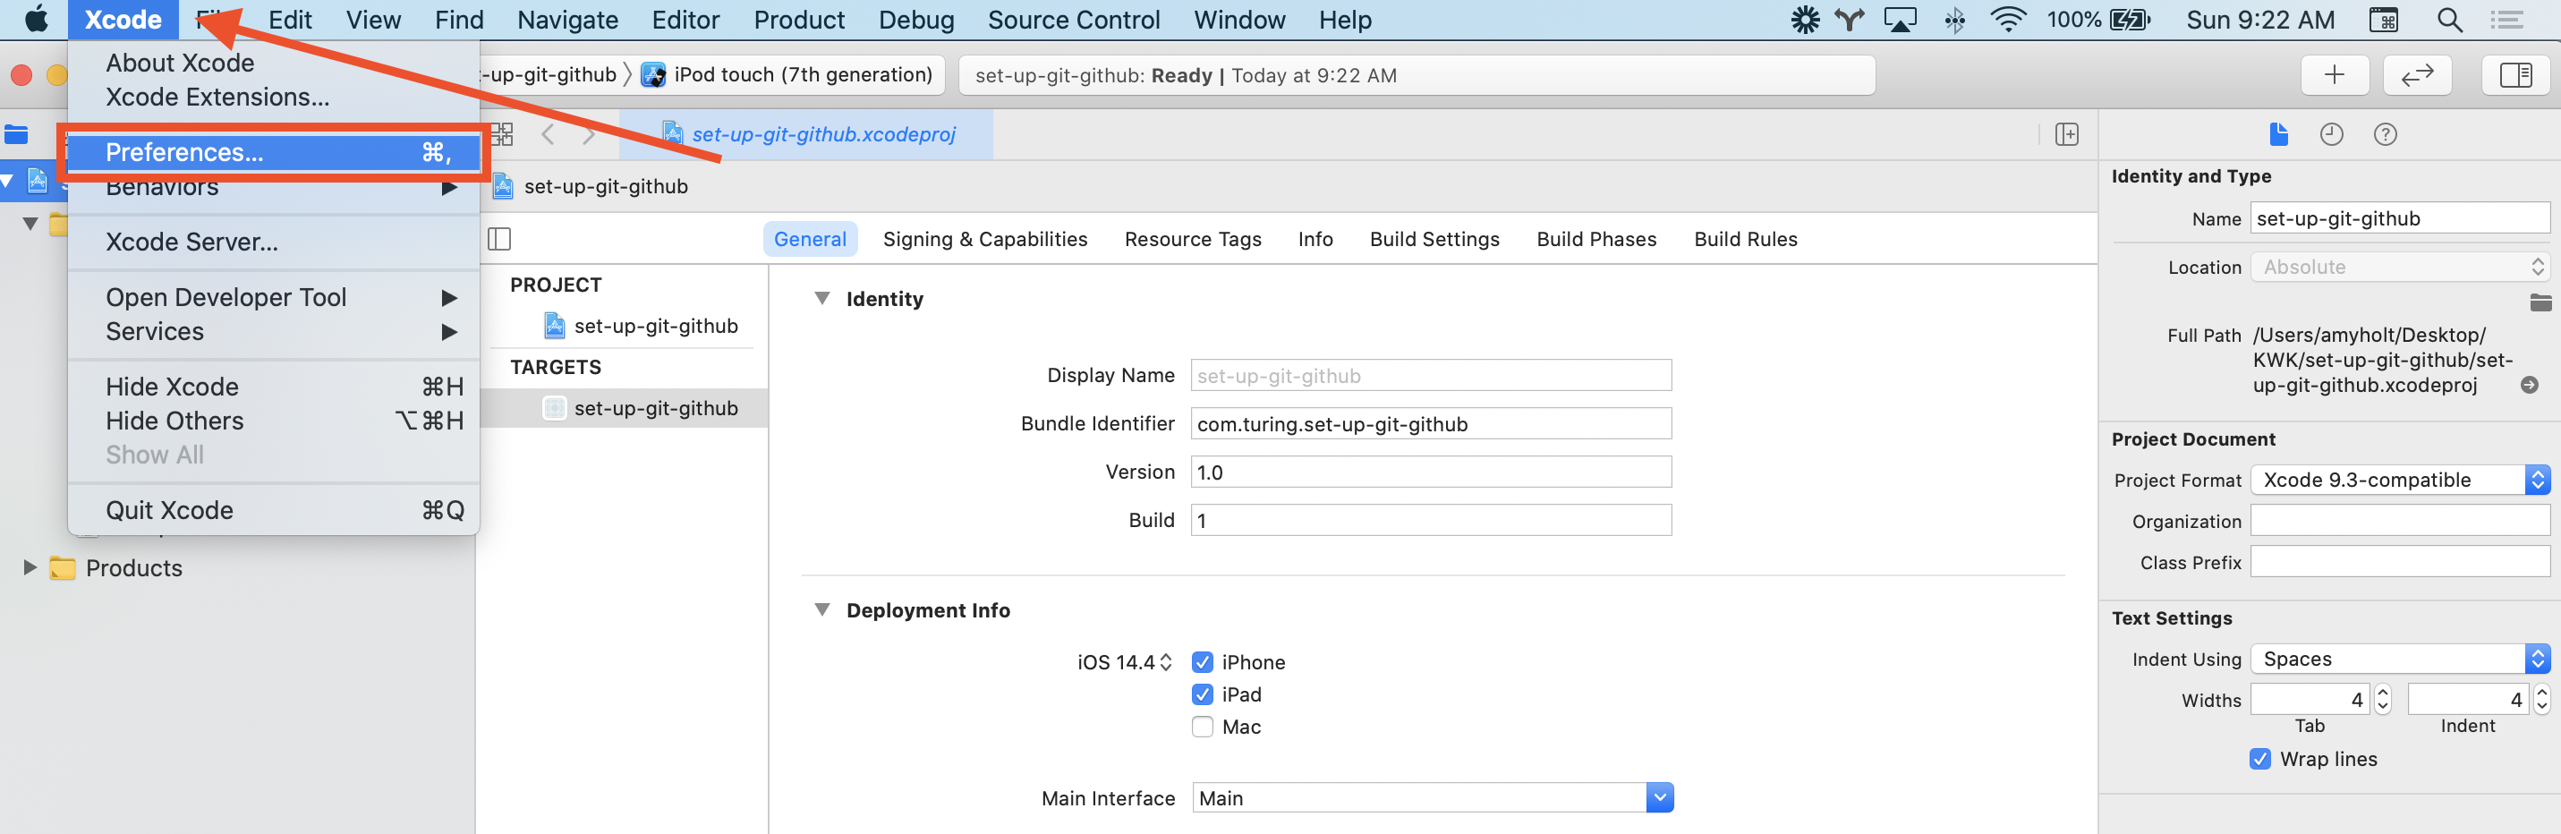Open Spotlight search in menu bar
The width and height of the screenshot is (2561, 834).
coord(2450,19)
